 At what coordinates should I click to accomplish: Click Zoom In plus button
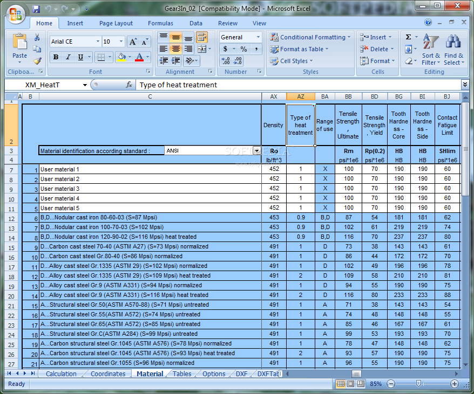click(x=455, y=384)
